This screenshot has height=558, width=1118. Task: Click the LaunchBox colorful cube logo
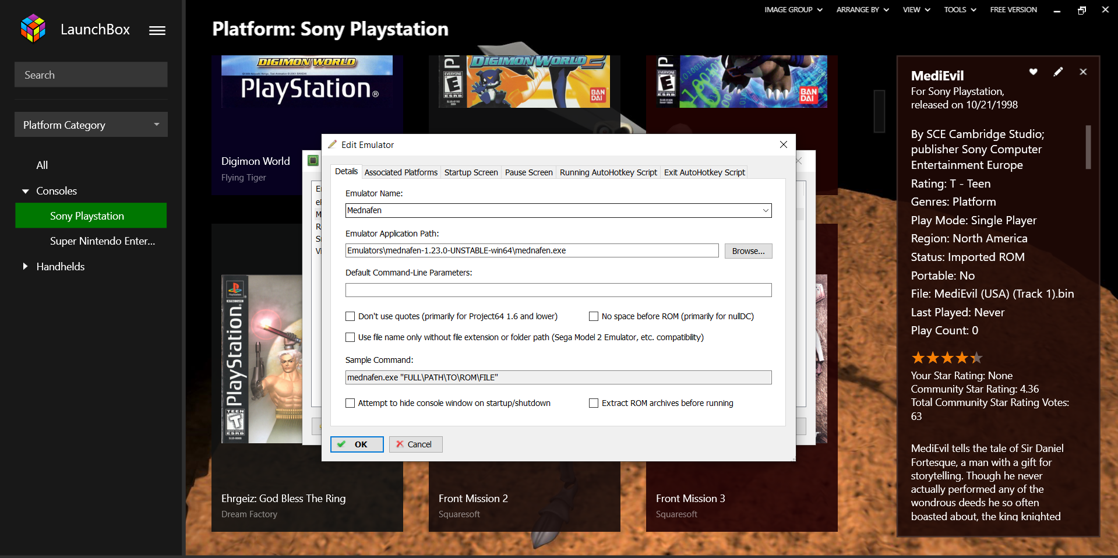tap(33, 29)
